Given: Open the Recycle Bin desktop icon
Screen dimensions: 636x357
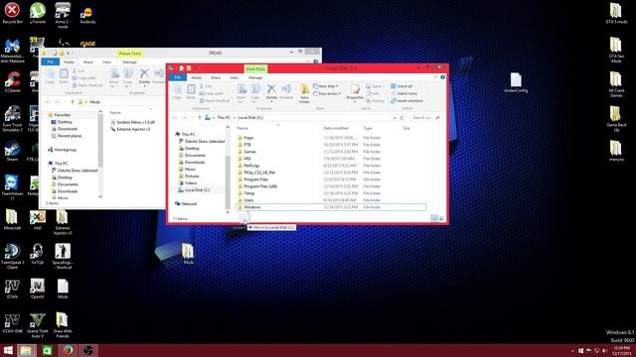Looking at the screenshot, I should 12,13.
